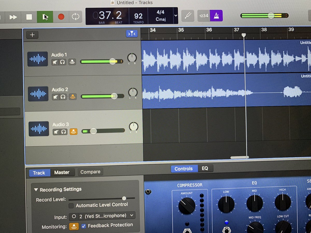Mute the Audio 2 track
The height and width of the screenshot is (233, 311).
(x=56, y=97)
